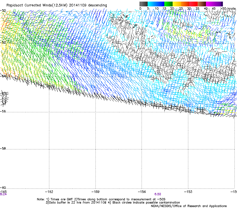Viewport: 237px width, 208px height.
Task: Click the red 30-35 knots legend swatch
Action: click(x=193, y=4)
